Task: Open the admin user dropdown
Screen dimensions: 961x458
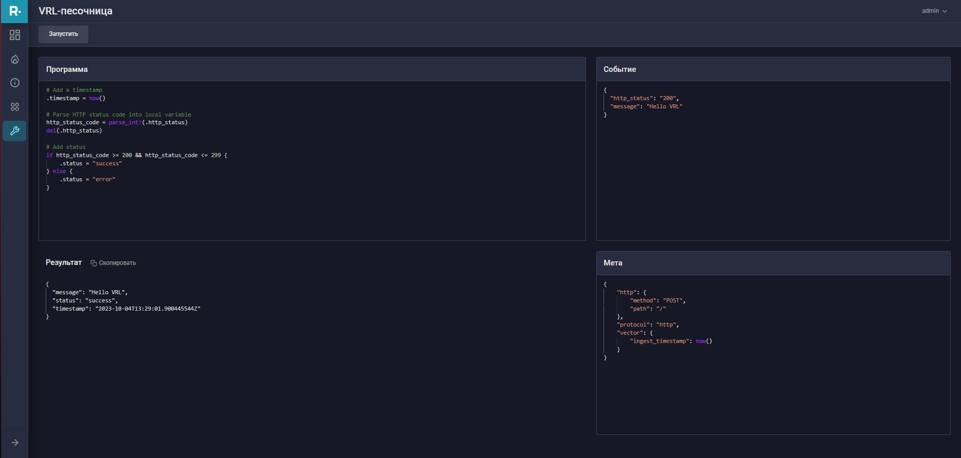Action: click(930, 11)
